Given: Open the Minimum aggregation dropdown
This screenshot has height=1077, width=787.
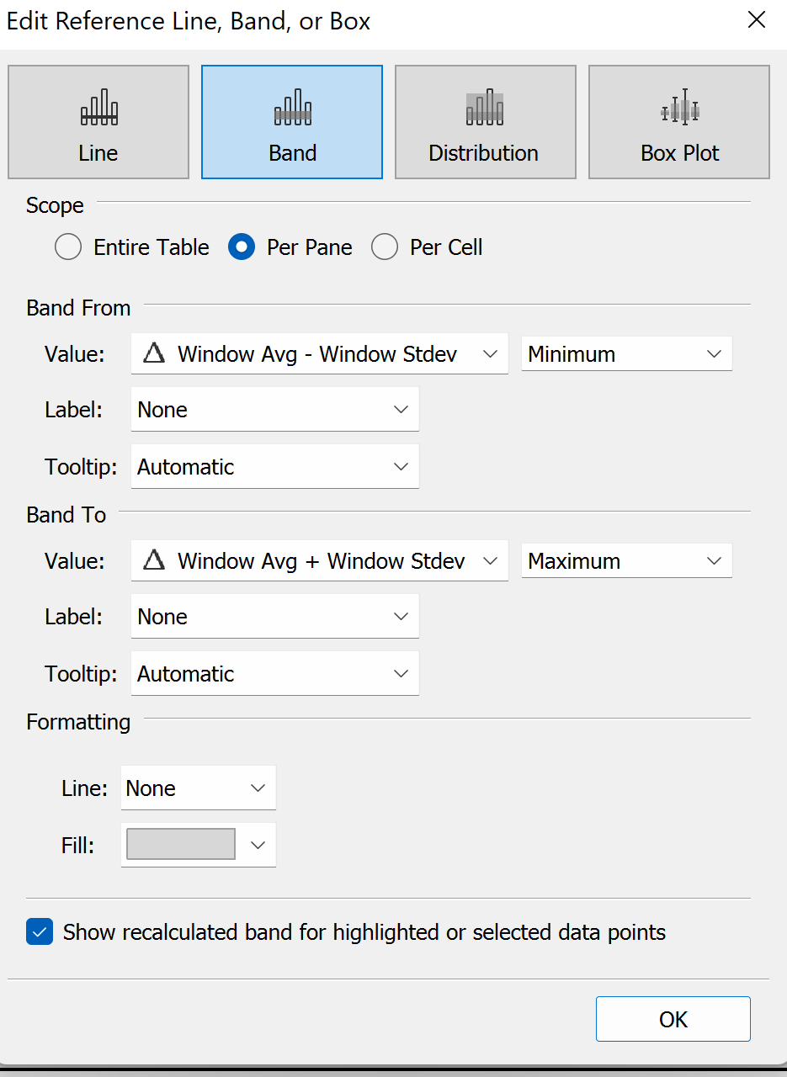Looking at the screenshot, I should click(626, 354).
